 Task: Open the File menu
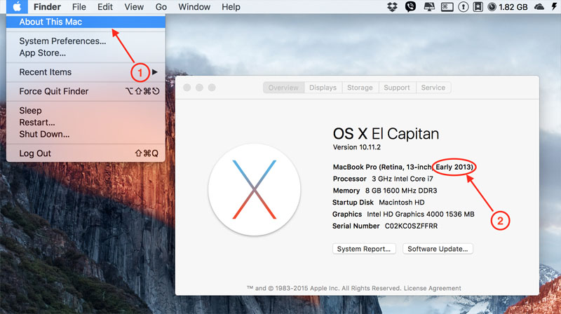[79, 7]
